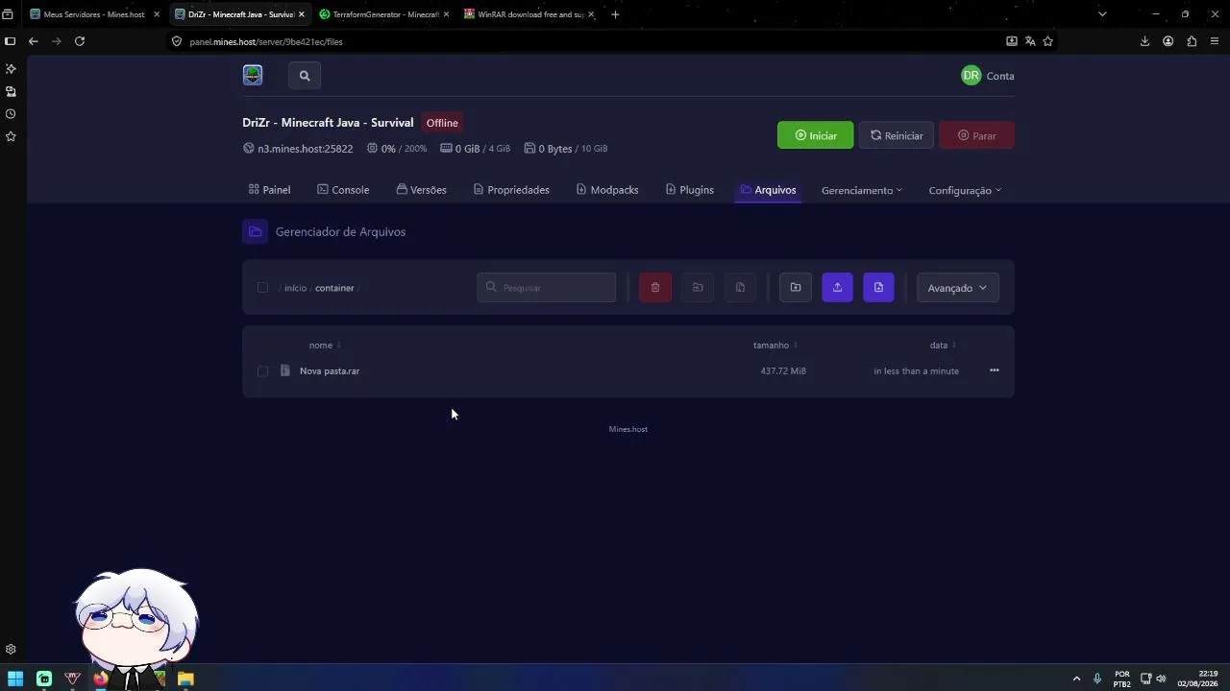Click the file icon beside Nova pasta.rar

click(x=284, y=370)
